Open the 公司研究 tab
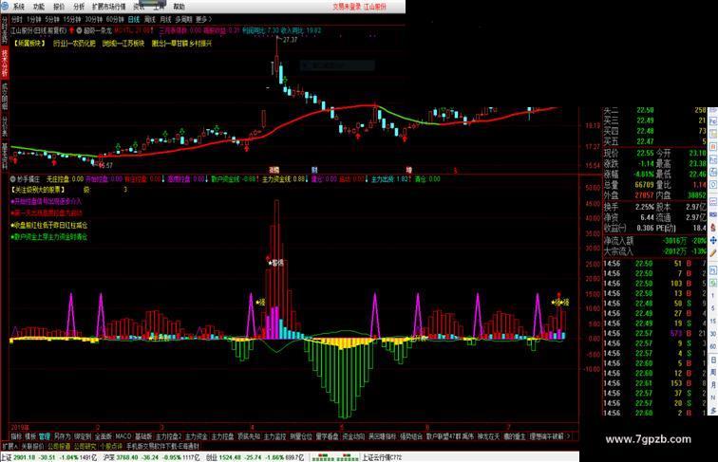 pyautogui.click(x=85, y=446)
